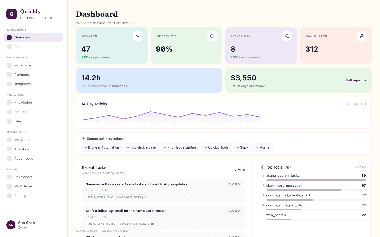Click the Tasks activity pulse icon
380x237 pixels.
click(137, 36)
